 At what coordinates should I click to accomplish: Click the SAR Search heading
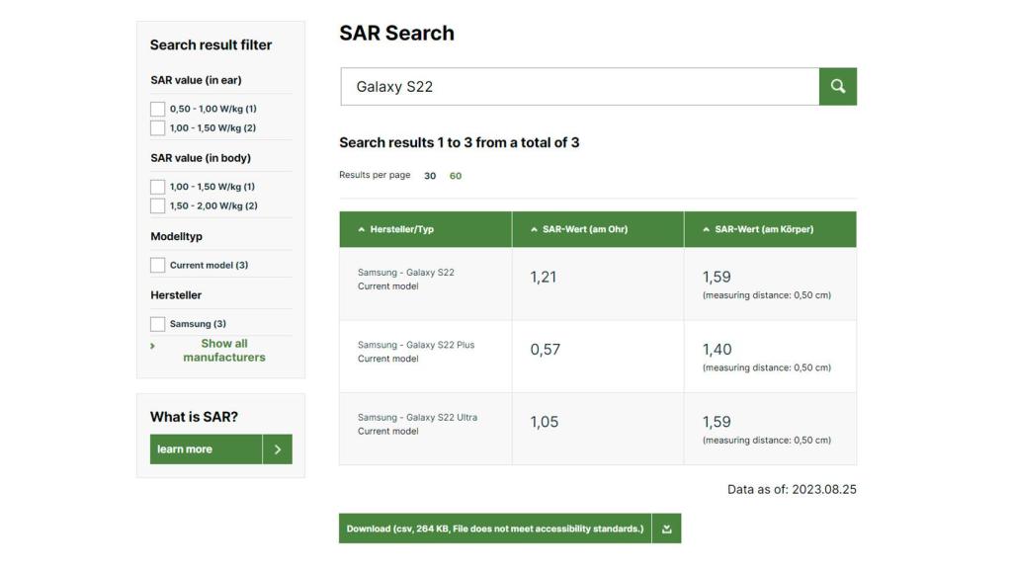tap(397, 33)
